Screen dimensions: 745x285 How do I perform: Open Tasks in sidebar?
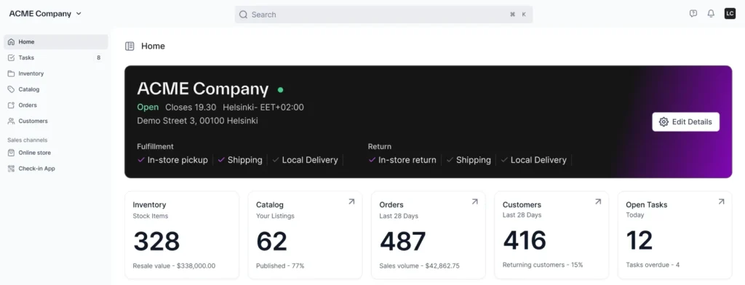[56, 57]
